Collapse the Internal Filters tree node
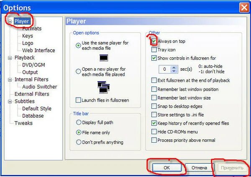 coord(10,80)
